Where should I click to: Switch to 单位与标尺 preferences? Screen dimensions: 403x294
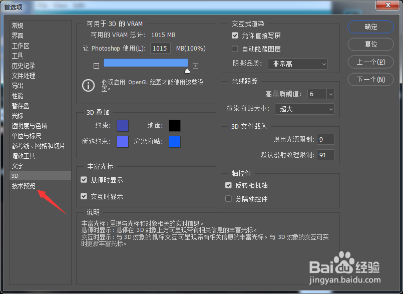coord(27,136)
